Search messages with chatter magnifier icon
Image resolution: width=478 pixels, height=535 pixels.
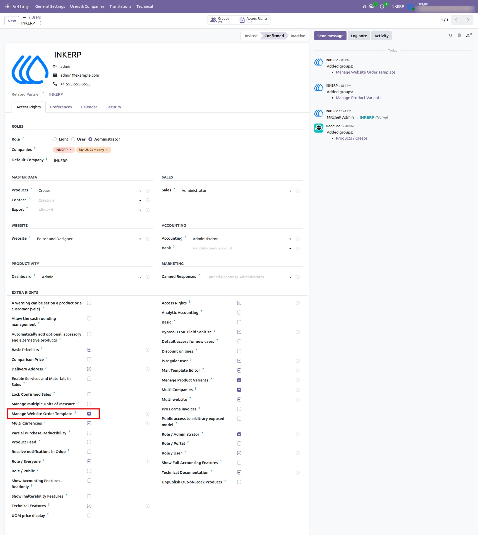pos(451,36)
